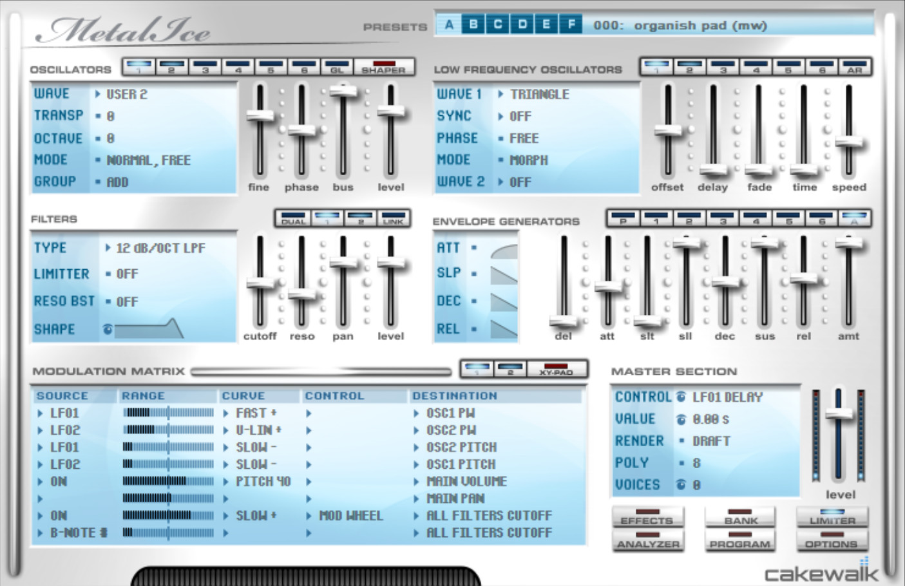Toggle the XY-PAD button

(556, 369)
